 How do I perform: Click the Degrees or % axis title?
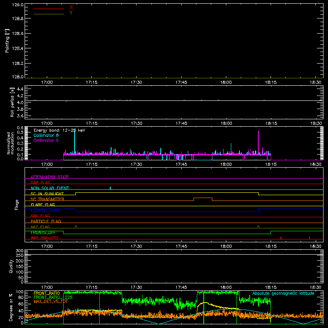coord(11,307)
